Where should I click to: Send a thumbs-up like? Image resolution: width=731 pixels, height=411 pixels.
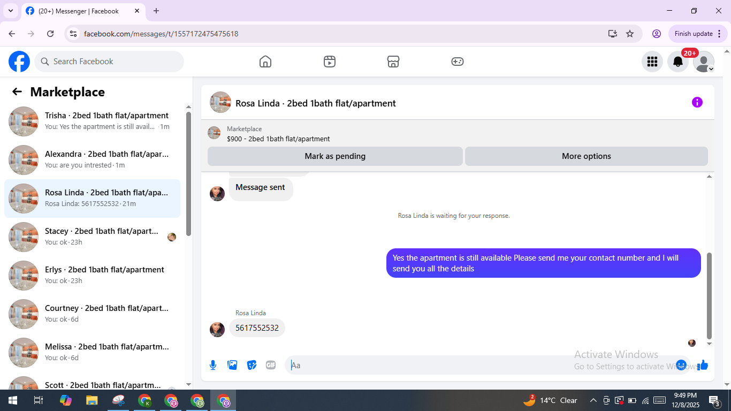click(703, 365)
